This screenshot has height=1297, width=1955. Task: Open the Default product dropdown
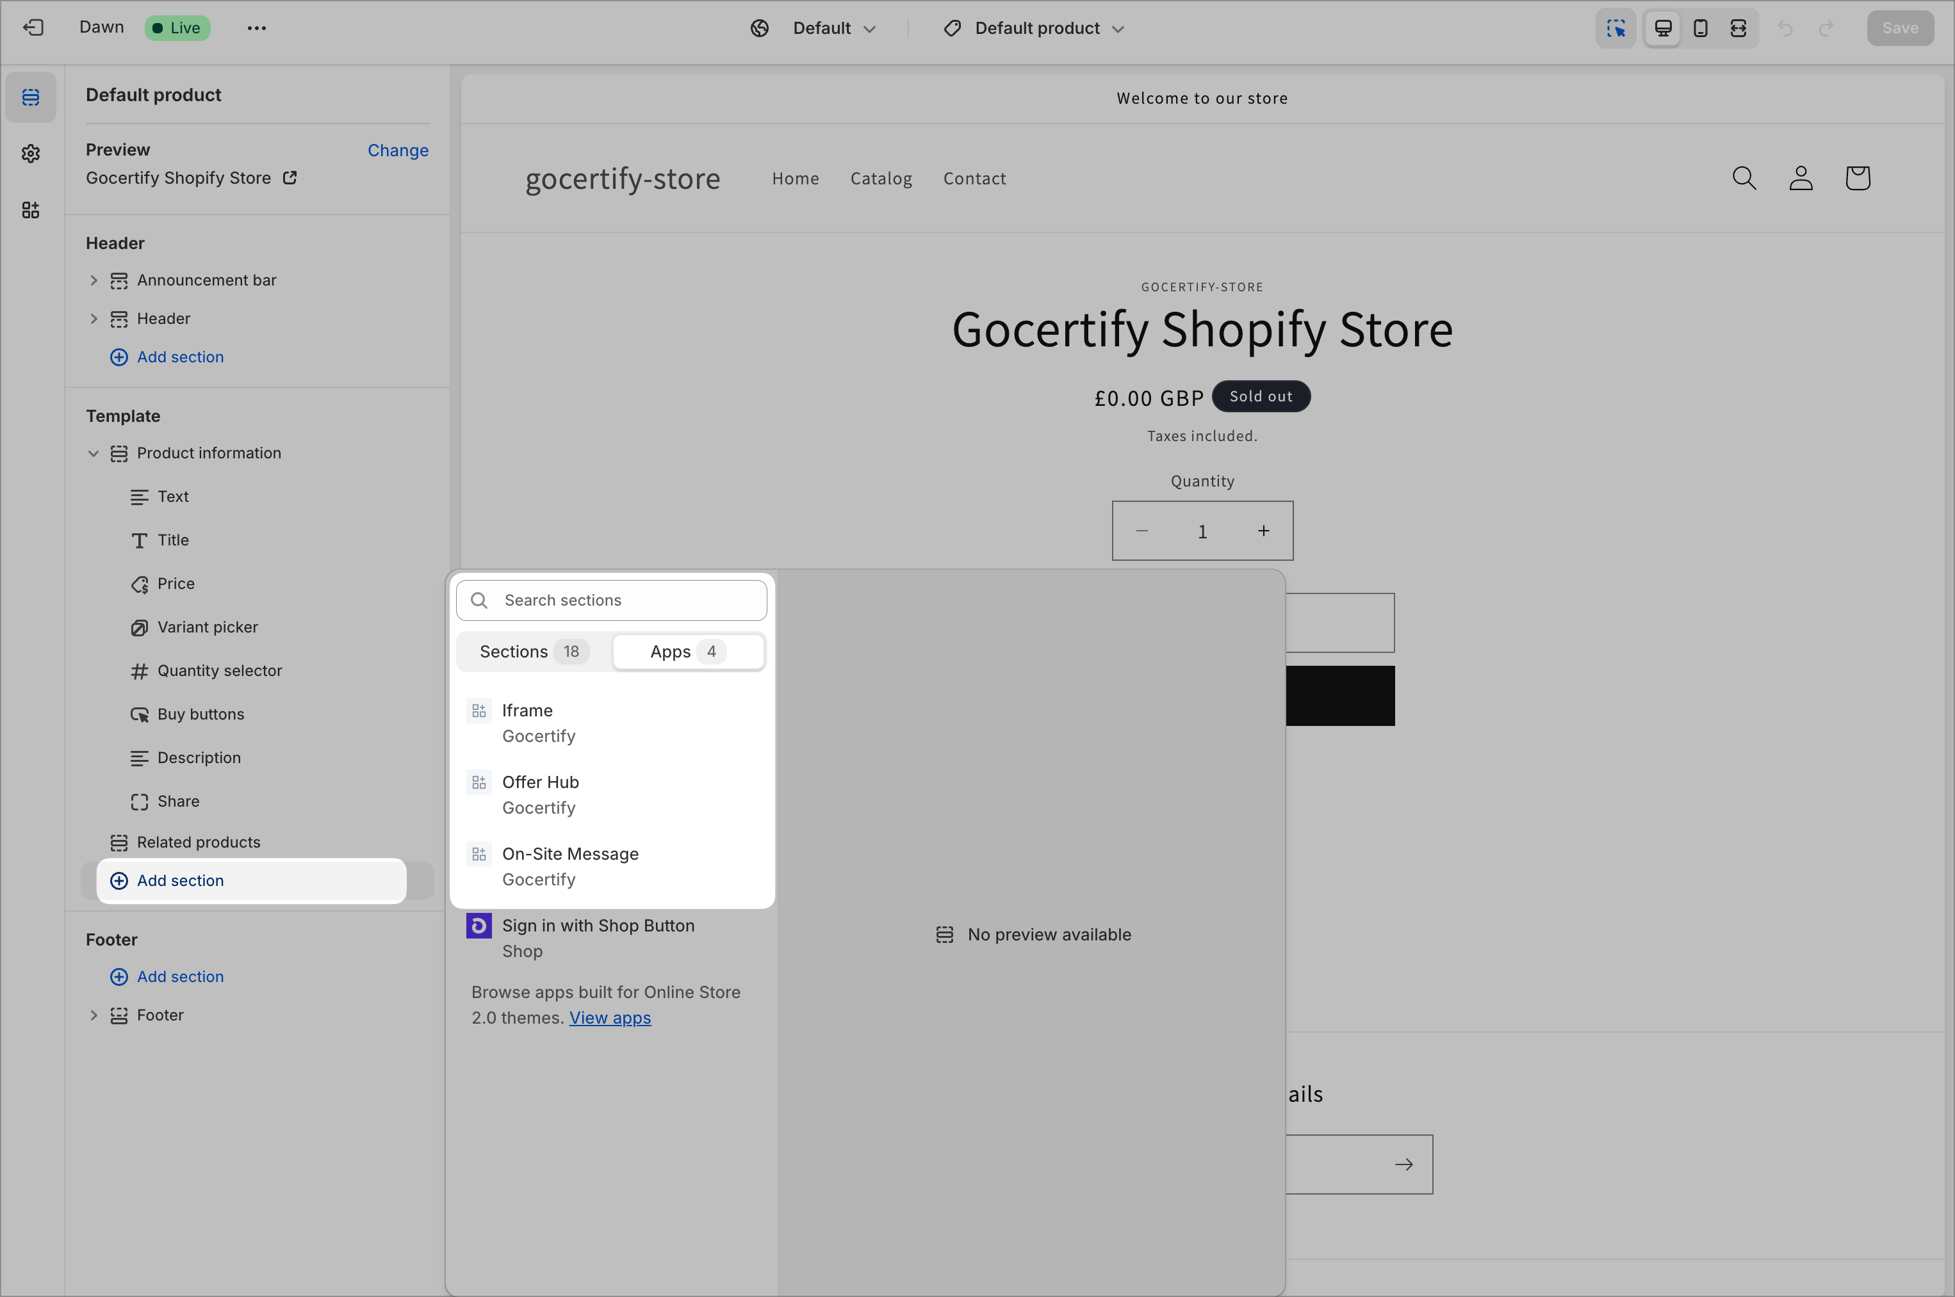click(1033, 28)
